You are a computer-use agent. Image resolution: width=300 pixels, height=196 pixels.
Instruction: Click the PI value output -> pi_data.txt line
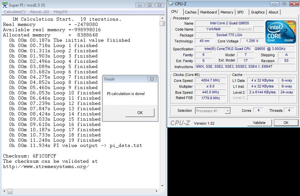click(75, 146)
